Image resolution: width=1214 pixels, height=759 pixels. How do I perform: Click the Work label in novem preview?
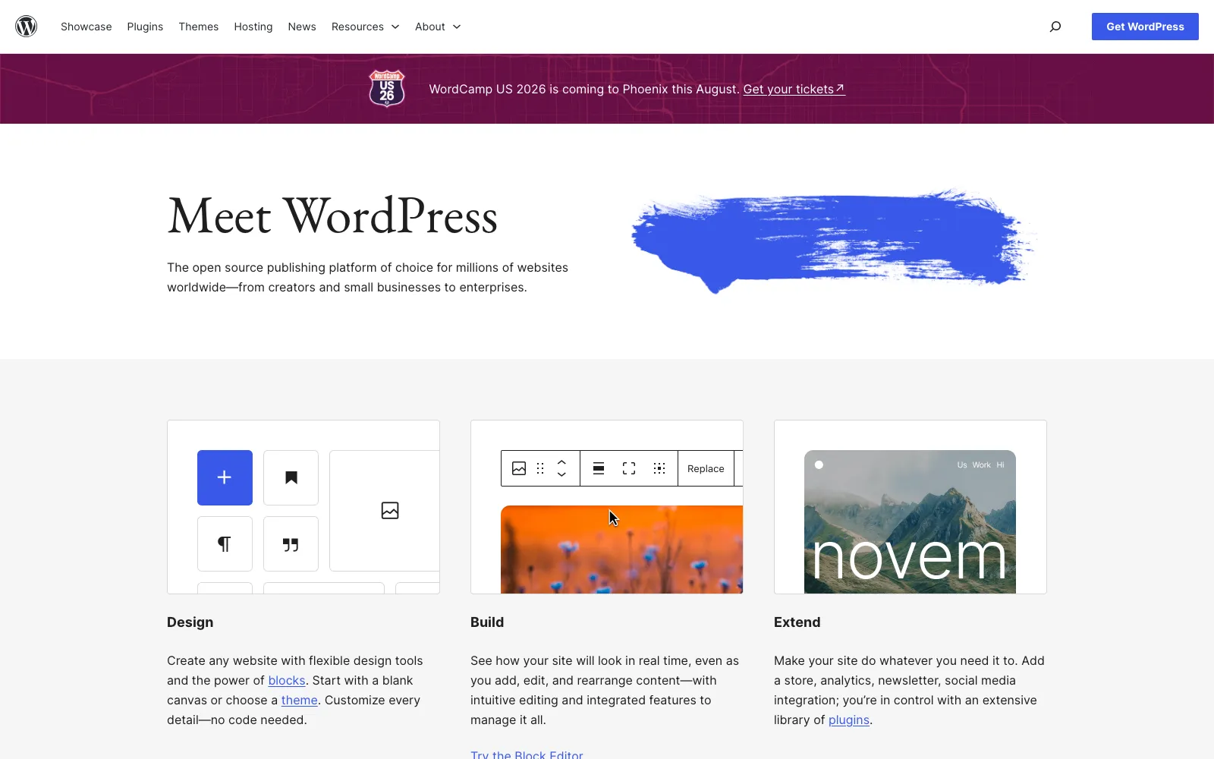982,465
